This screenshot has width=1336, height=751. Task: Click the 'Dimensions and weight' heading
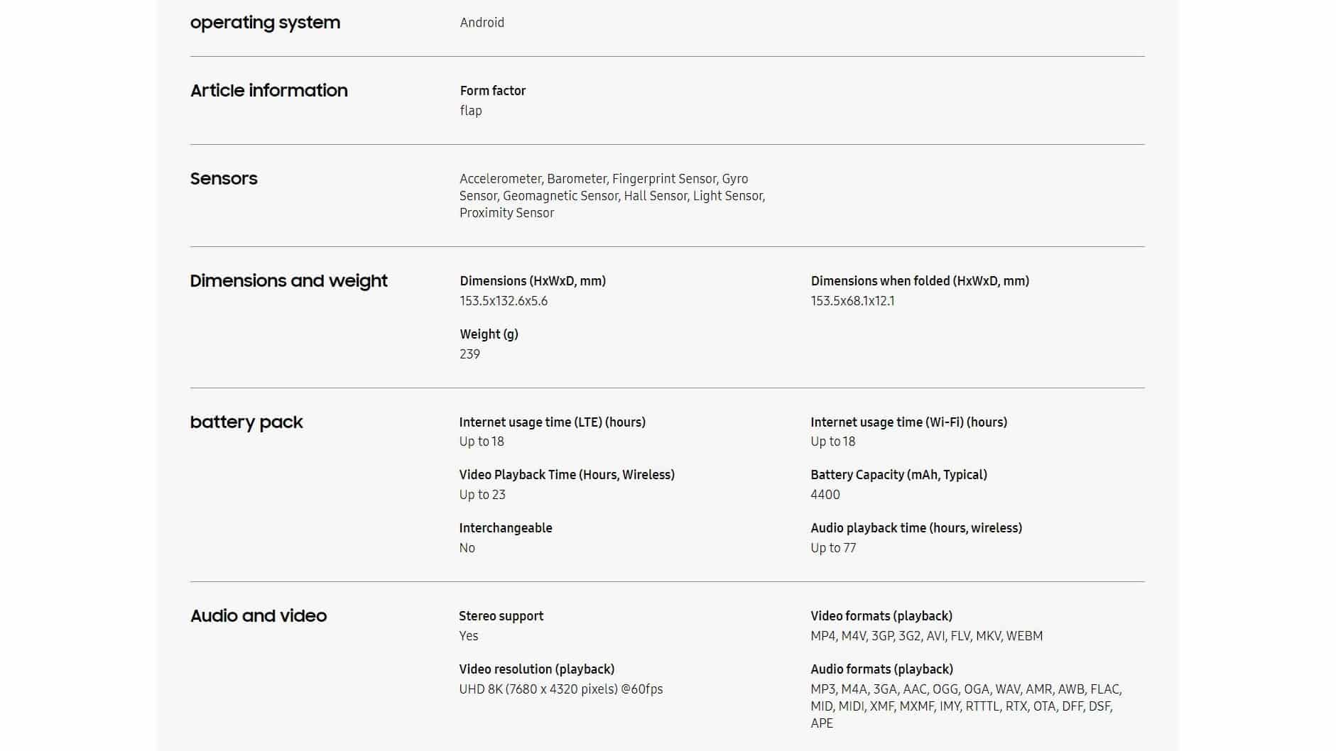click(x=288, y=281)
